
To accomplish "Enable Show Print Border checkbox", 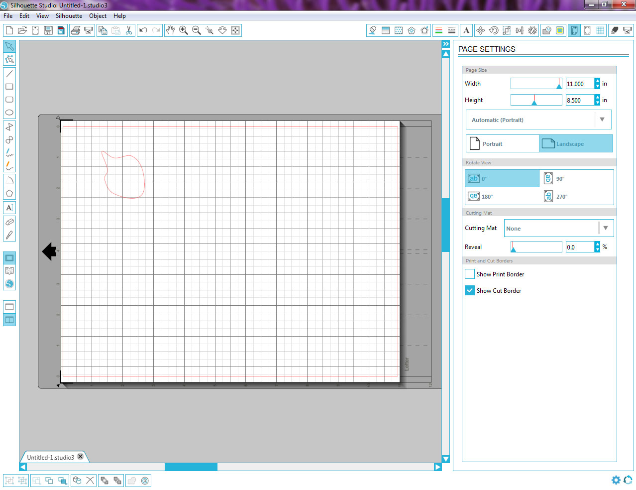I will 470,274.
